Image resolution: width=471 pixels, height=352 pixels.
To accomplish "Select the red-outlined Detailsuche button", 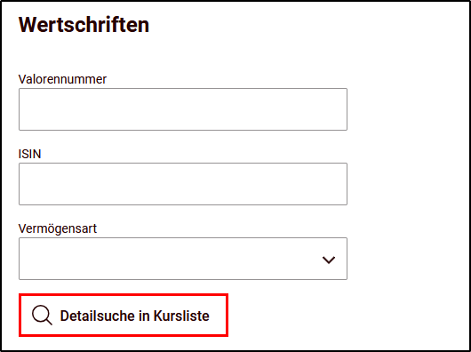I will [x=124, y=316].
